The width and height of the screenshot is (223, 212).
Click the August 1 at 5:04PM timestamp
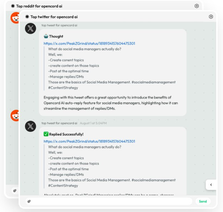click(93, 123)
